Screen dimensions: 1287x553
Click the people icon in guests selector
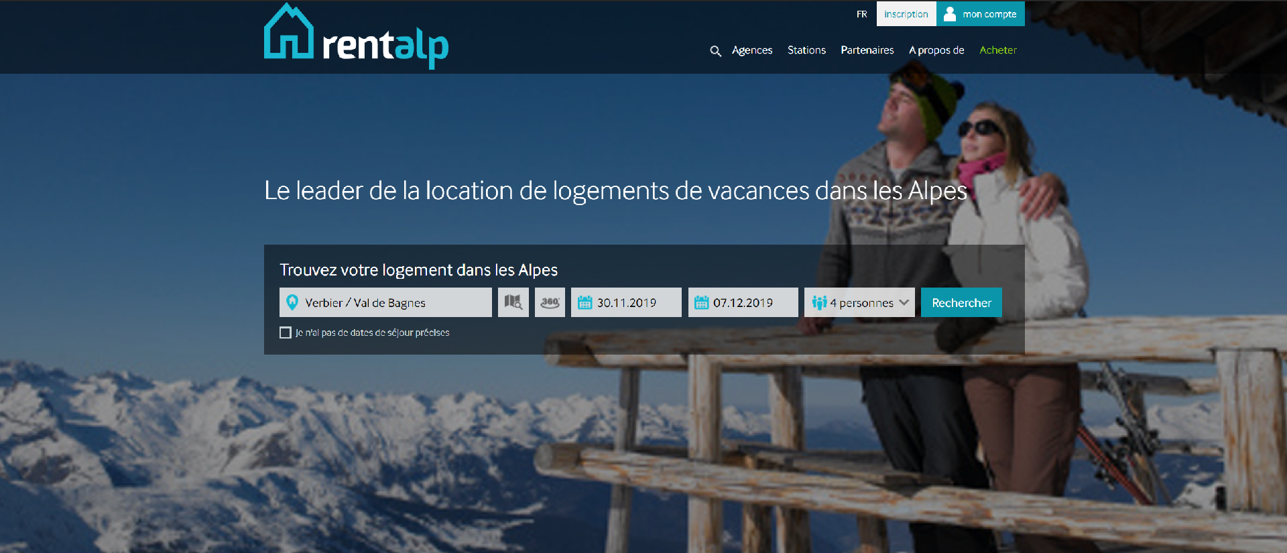(x=819, y=303)
